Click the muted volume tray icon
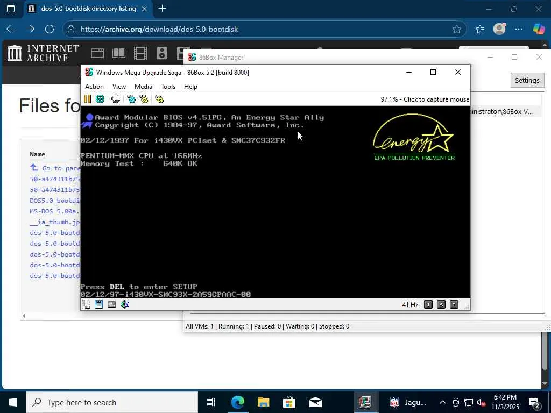Screen dimensions: 551x413 481,402
